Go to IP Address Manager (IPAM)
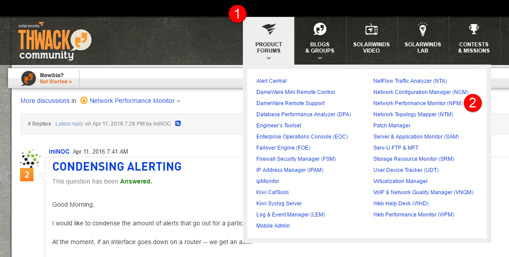 pyautogui.click(x=290, y=170)
